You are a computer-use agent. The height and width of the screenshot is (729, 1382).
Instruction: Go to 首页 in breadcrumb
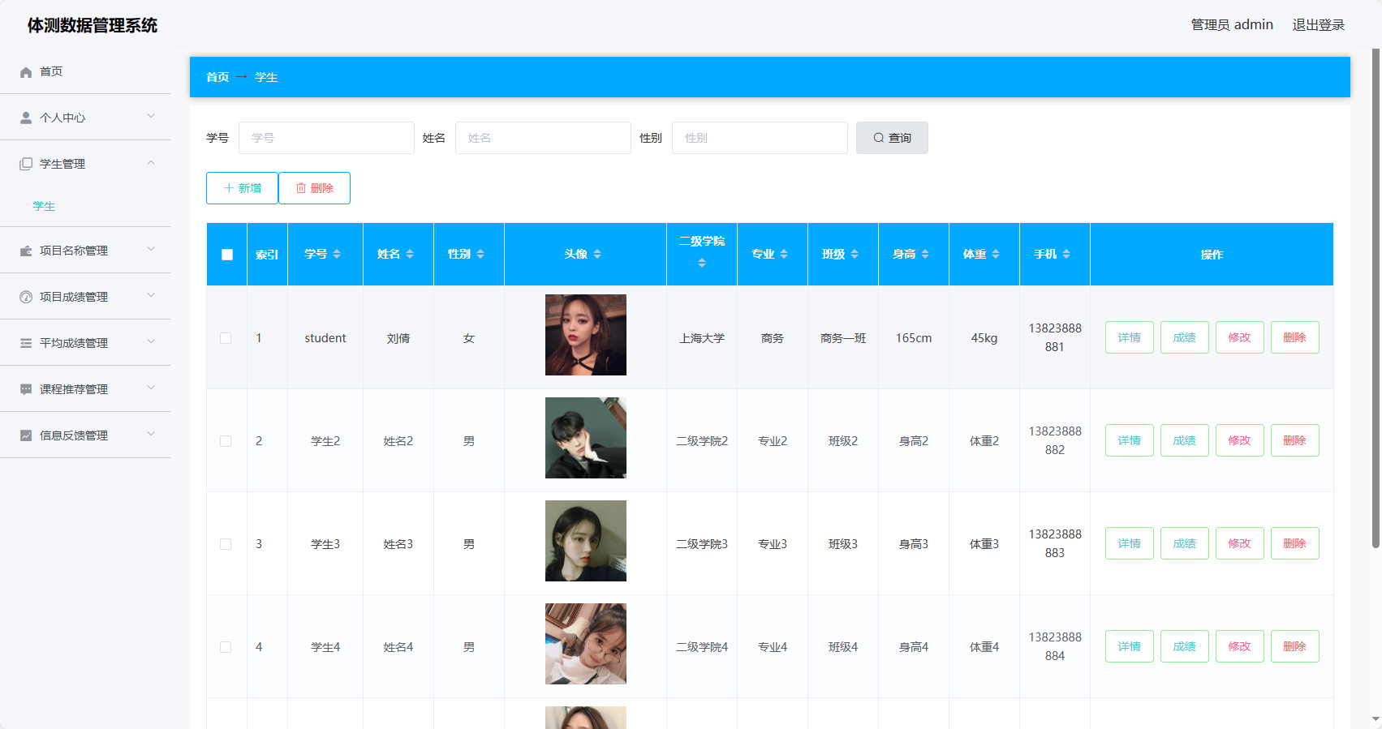(217, 77)
